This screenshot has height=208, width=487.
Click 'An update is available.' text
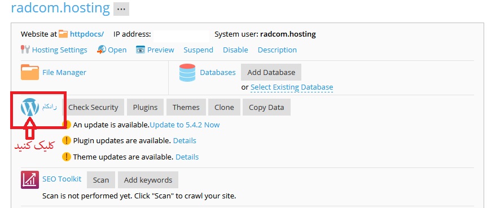pyautogui.click(x=111, y=125)
